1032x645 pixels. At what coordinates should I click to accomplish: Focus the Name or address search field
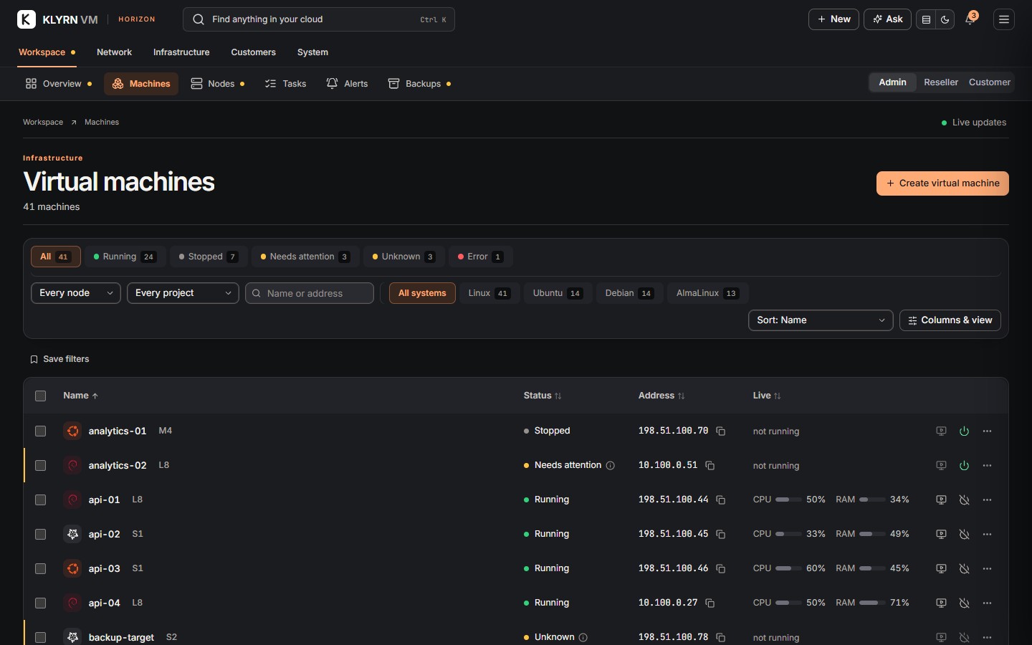coord(310,293)
